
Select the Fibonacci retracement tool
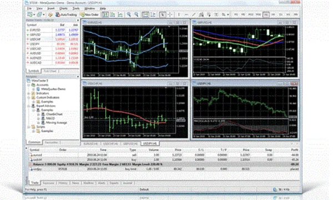pos(209,14)
